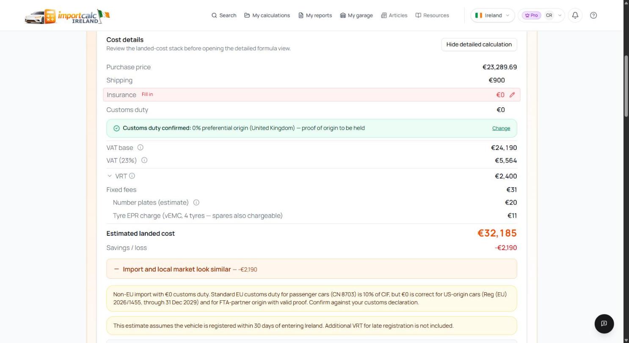This screenshot has width=629, height=343.
Task: Click the Tyre EPR charge row label
Action: (x=198, y=215)
